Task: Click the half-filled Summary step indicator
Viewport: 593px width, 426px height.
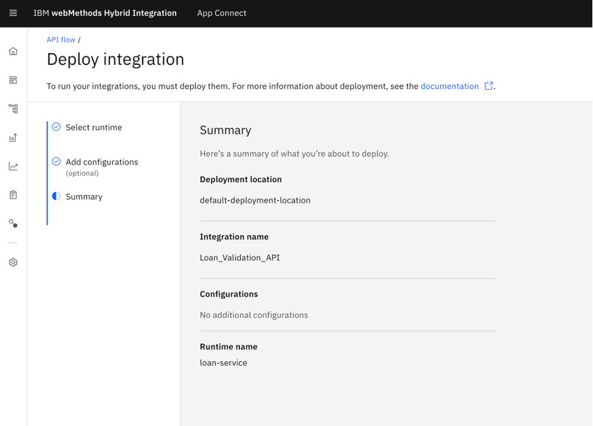Action: (x=56, y=197)
